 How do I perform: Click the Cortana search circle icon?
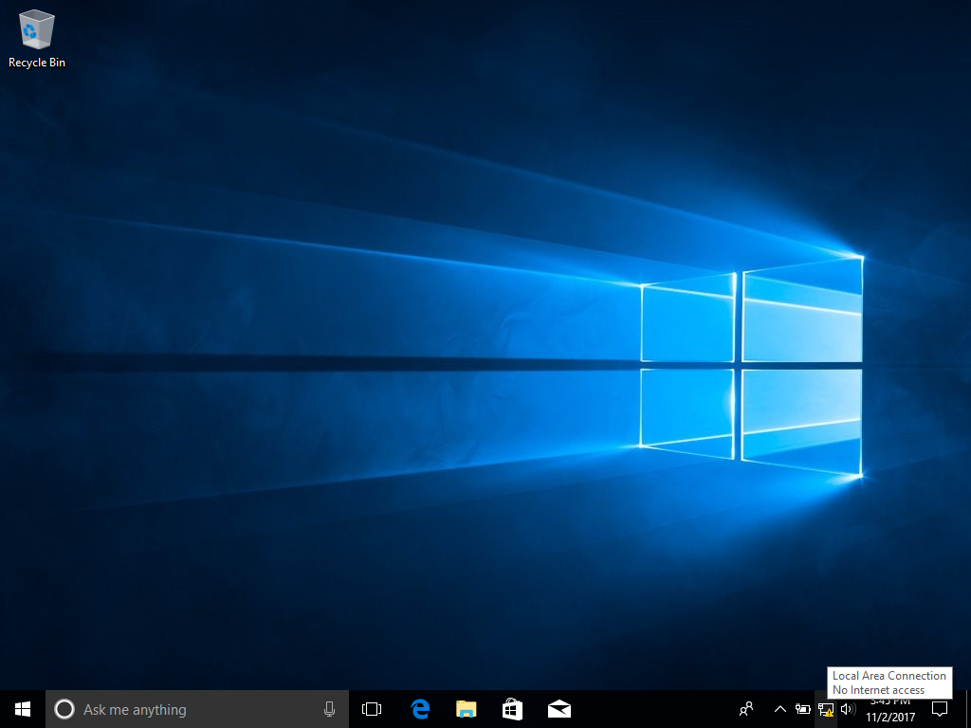point(64,708)
